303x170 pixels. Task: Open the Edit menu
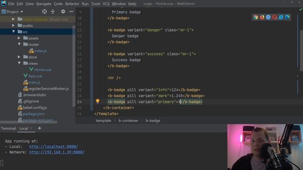(20, 4)
